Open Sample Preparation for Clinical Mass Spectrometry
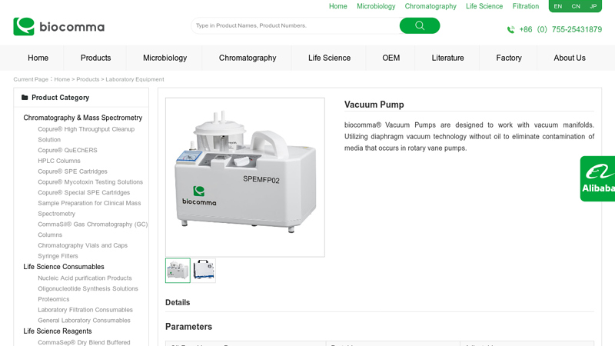 coord(89,208)
